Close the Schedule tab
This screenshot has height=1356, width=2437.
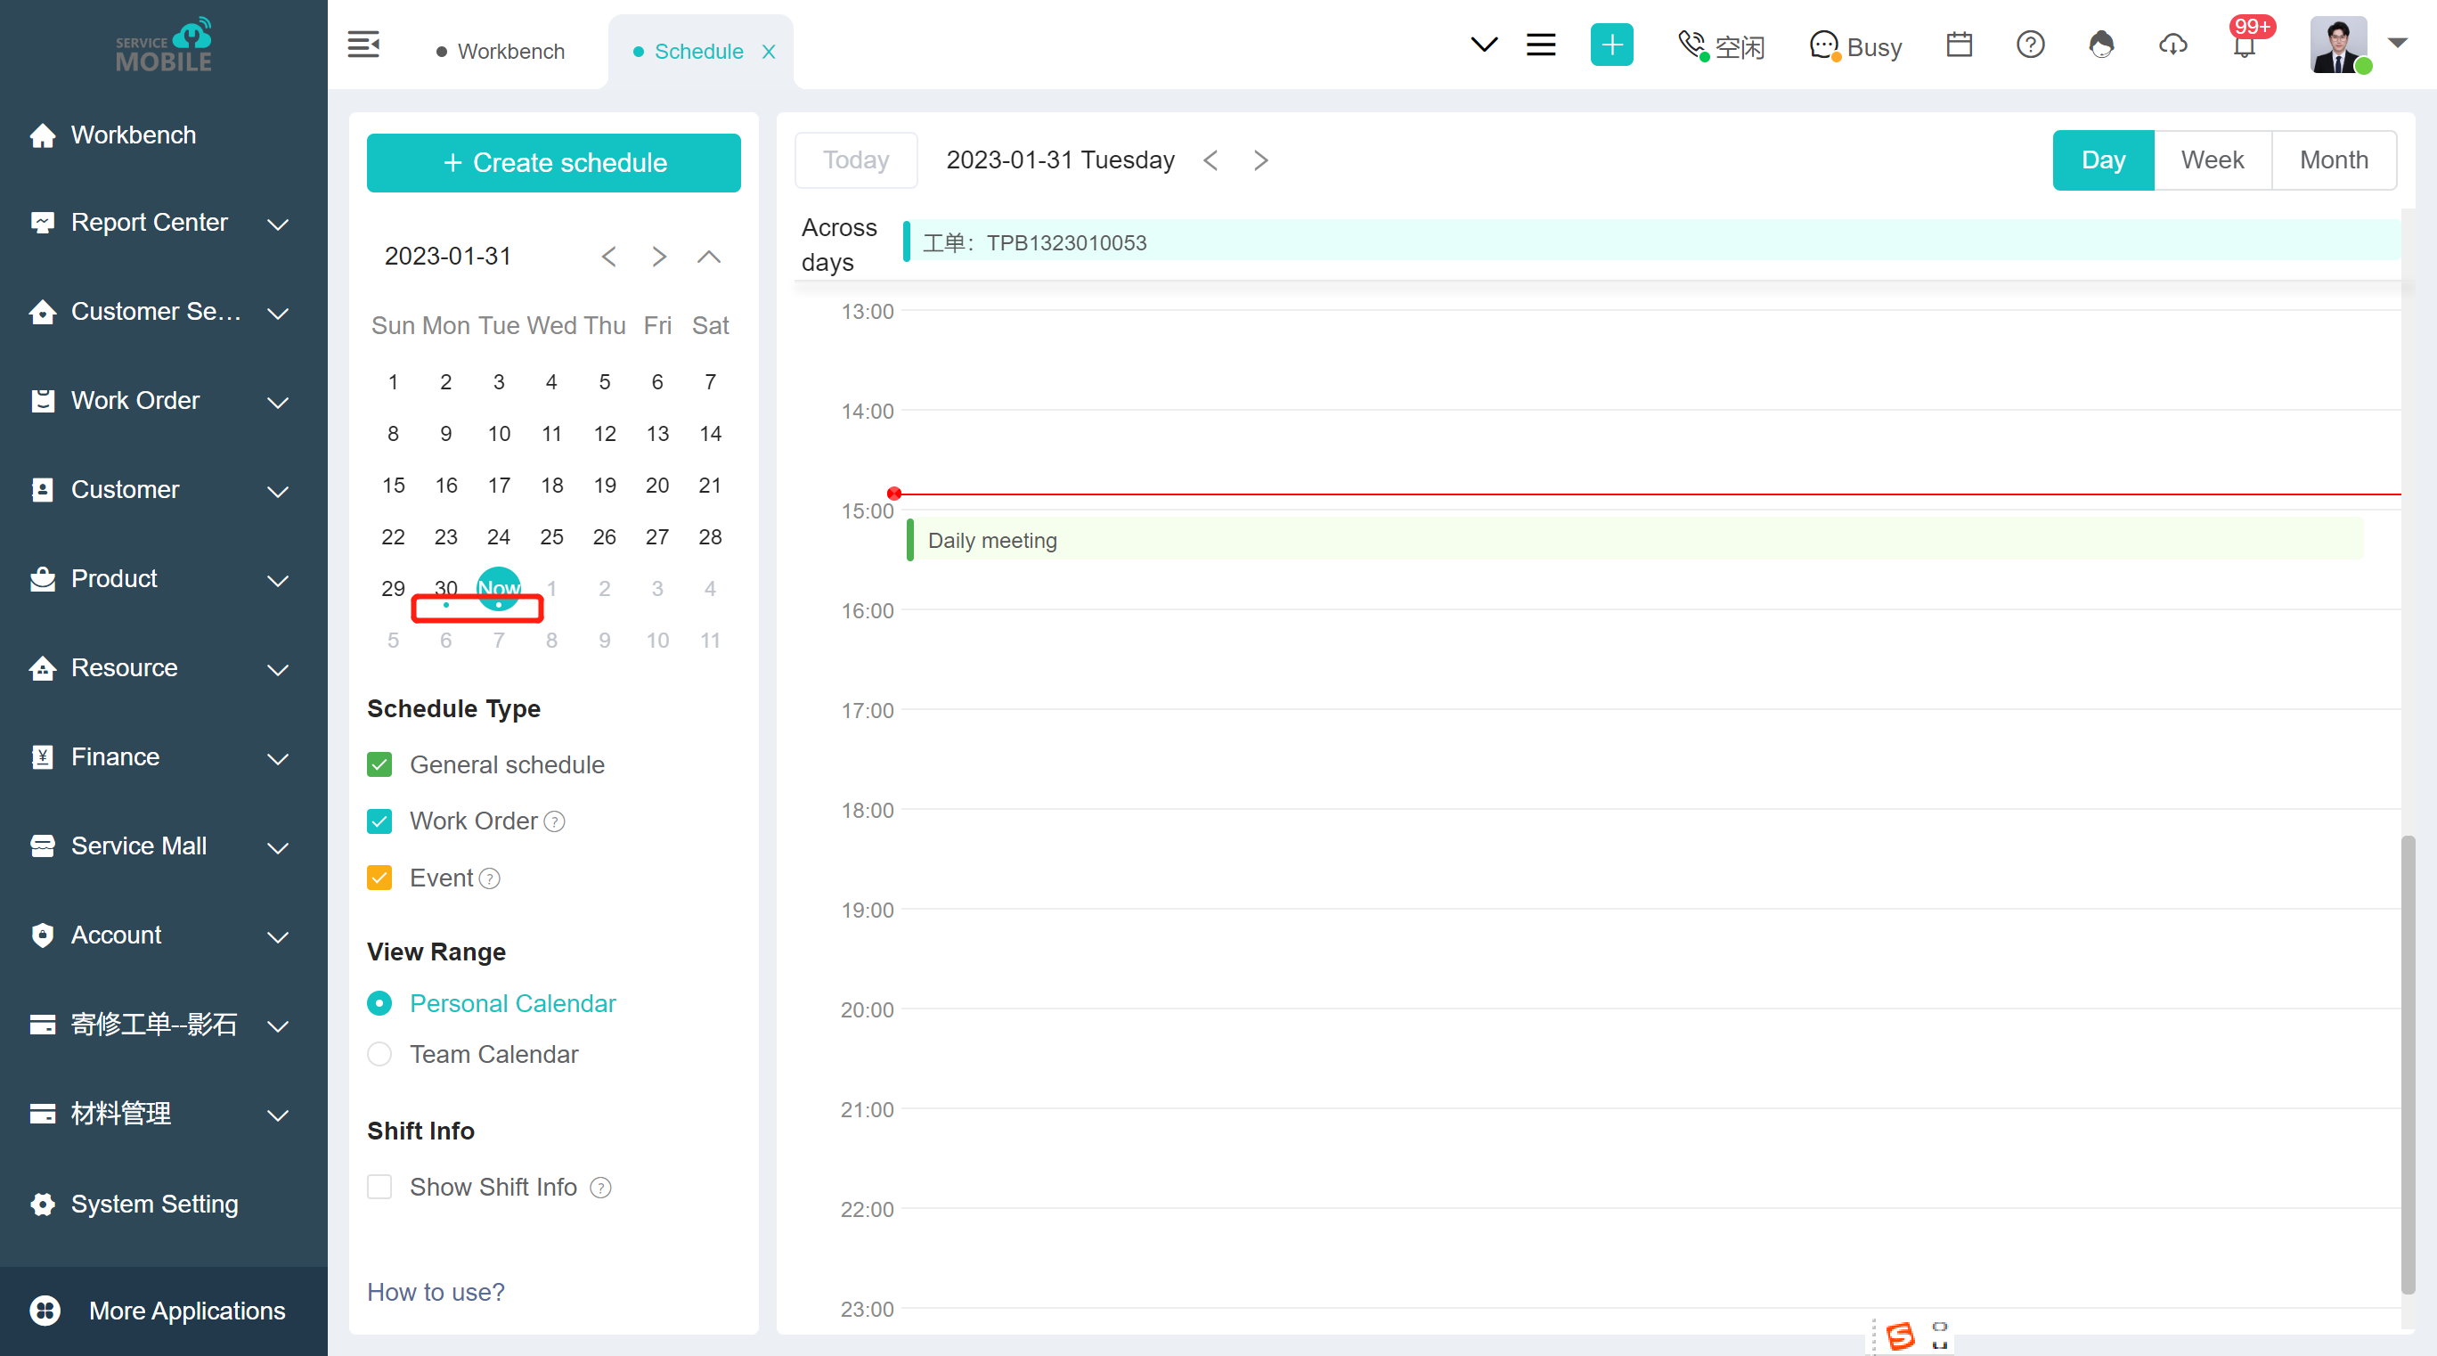[x=769, y=51]
